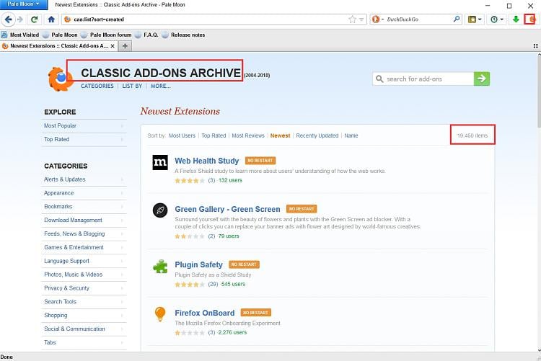The image size is (541, 361).
Task: Open Most Popular in Explore
Action: pos(84,126)
